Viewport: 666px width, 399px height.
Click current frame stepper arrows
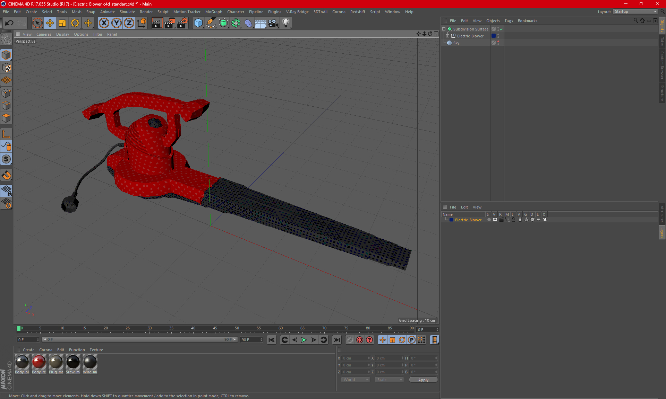click(437, 329)
